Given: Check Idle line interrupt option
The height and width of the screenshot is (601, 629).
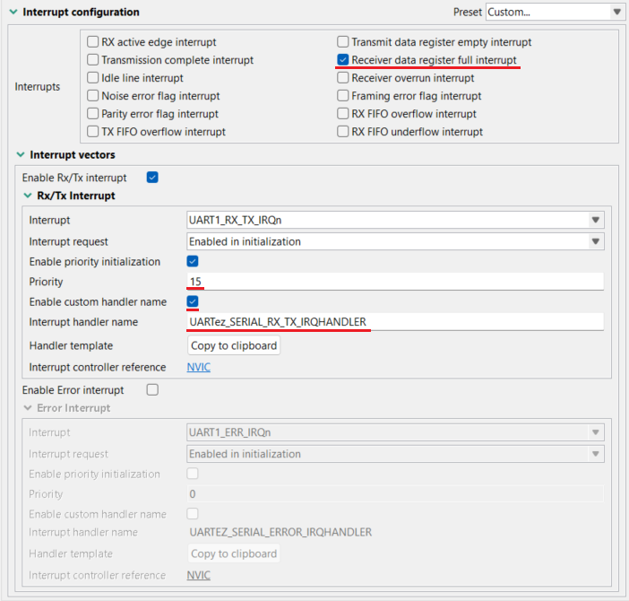Looking at the screenshot, I should pos(93,78).
